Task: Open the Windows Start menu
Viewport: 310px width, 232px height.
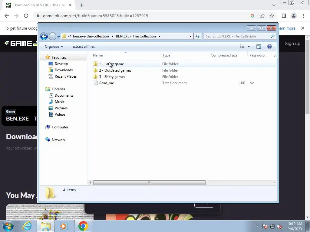Action: [8, 226]
